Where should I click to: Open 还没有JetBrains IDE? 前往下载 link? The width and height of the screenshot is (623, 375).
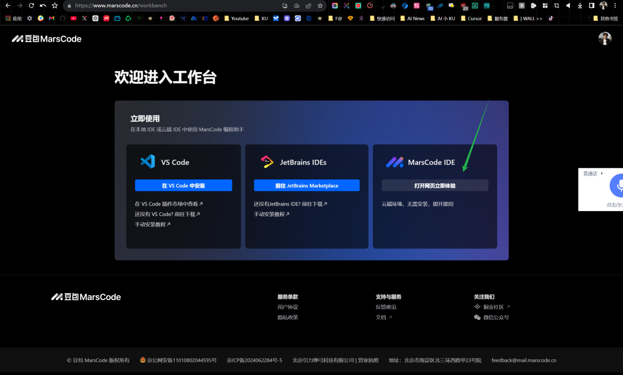(290, 204)
